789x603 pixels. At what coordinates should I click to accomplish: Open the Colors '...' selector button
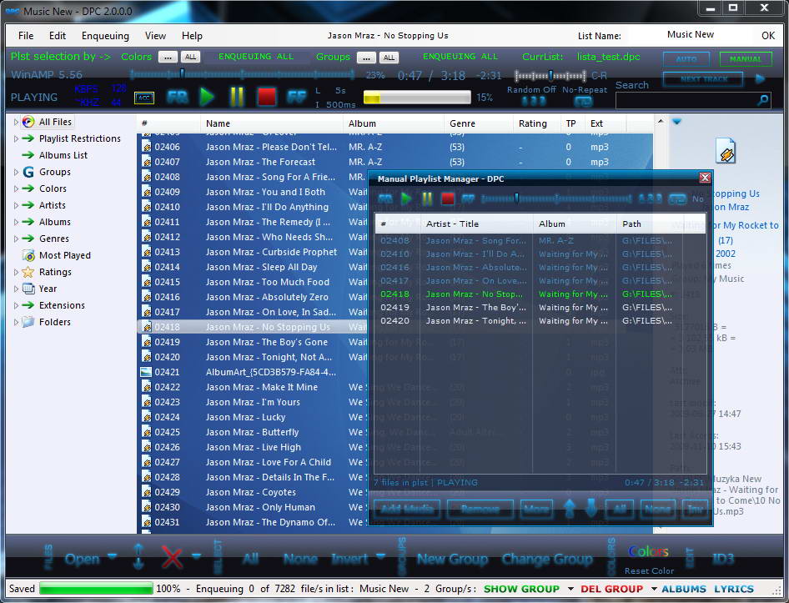pos(168,57)
